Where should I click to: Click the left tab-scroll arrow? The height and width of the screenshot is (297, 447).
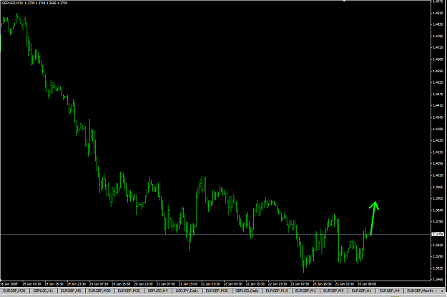pos(437,291)
